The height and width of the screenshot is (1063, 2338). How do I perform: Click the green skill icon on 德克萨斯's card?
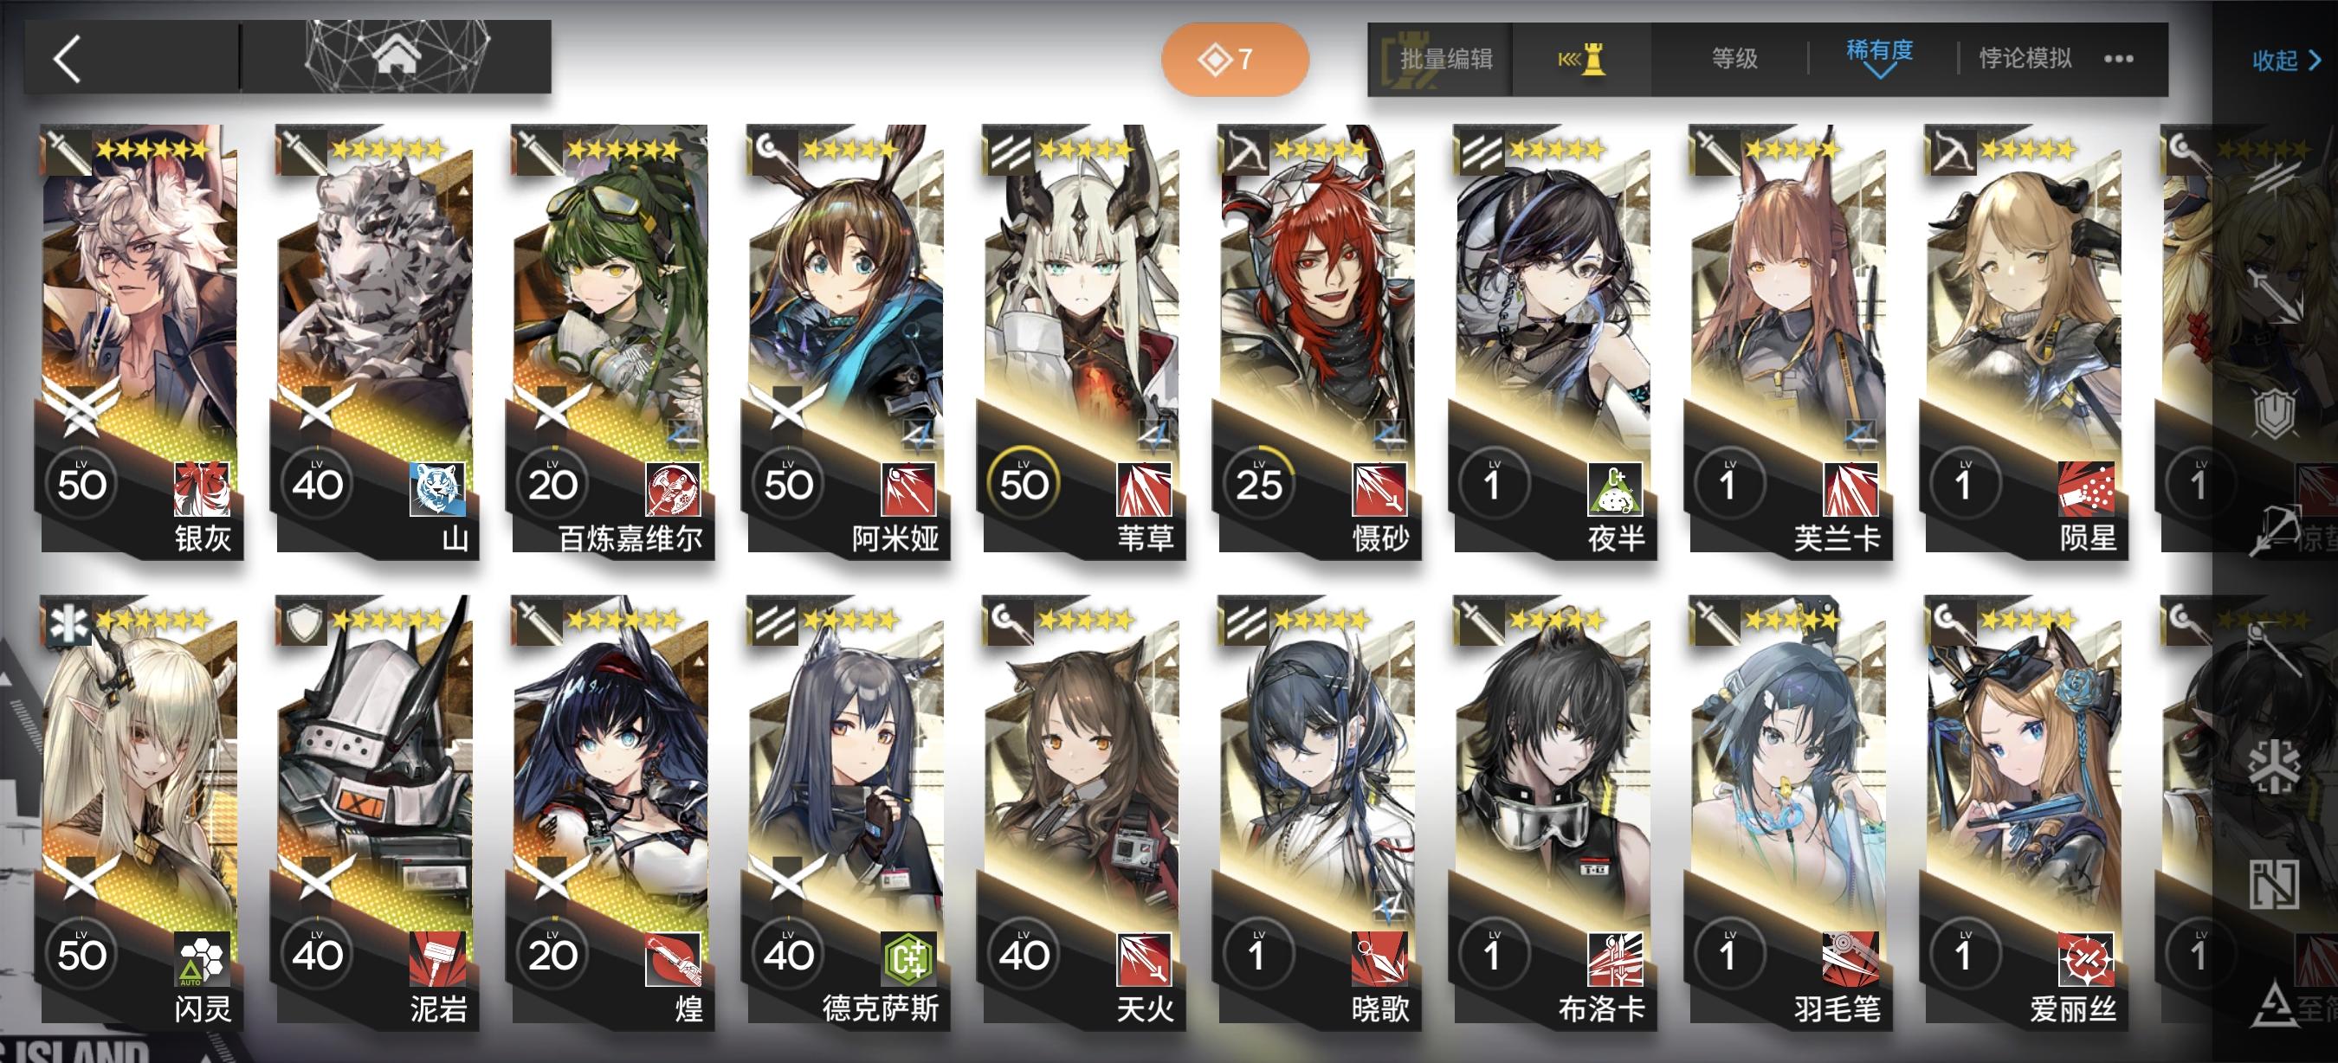point(908,959)
